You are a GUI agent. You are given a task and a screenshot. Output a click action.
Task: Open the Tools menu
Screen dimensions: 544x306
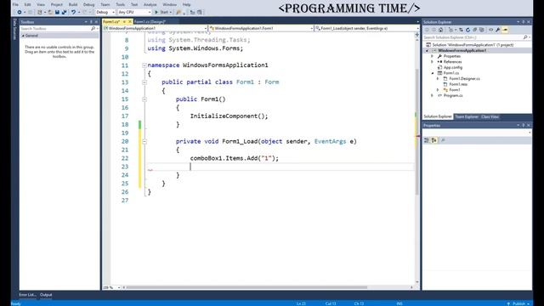(120, 4)
